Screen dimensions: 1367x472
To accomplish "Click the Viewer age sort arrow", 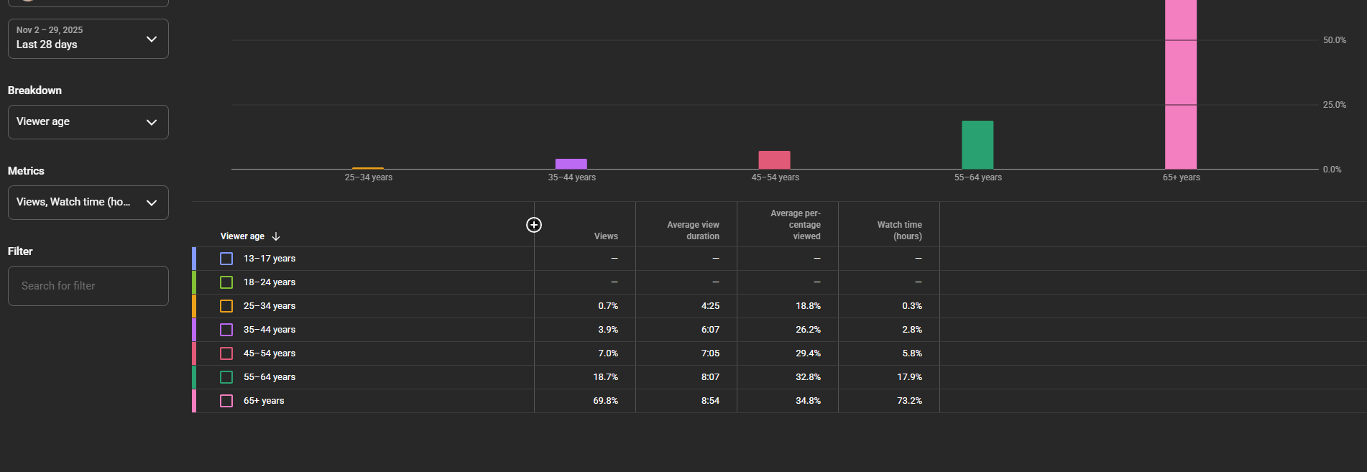I will click(276, 236).
